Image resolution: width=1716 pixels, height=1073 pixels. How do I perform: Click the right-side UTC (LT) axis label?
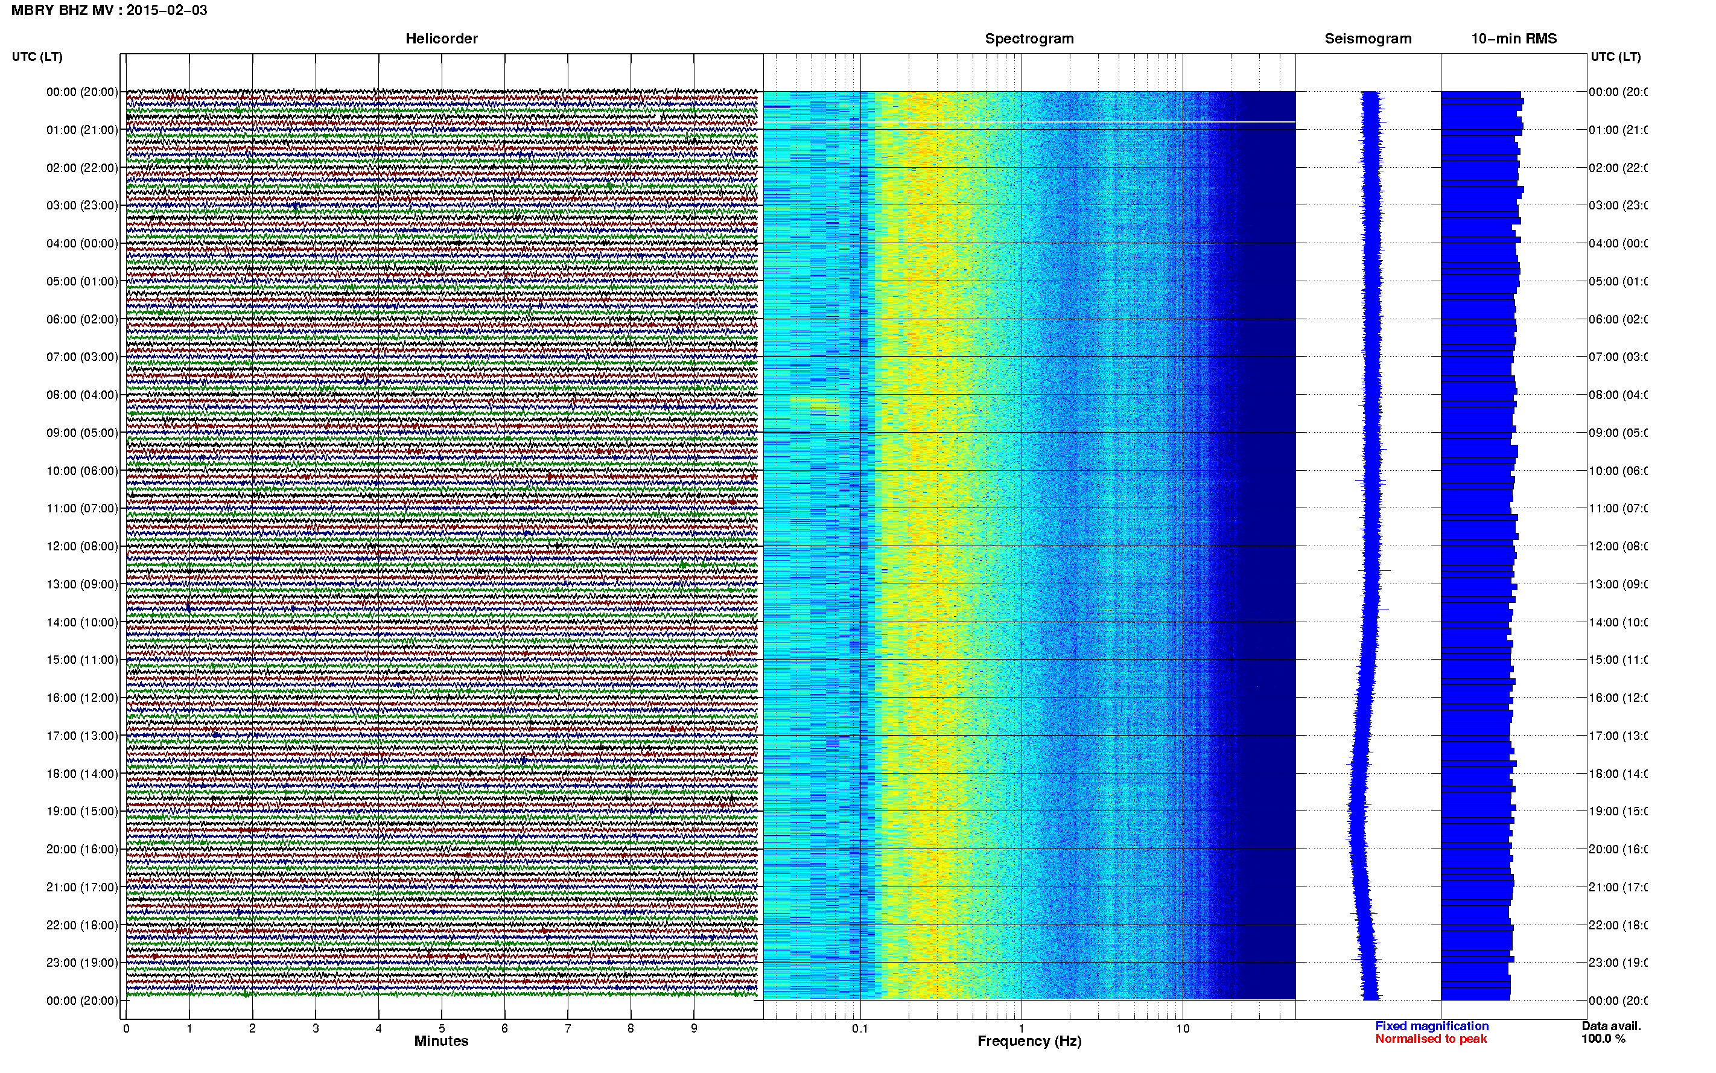[x=1615, y=57]
